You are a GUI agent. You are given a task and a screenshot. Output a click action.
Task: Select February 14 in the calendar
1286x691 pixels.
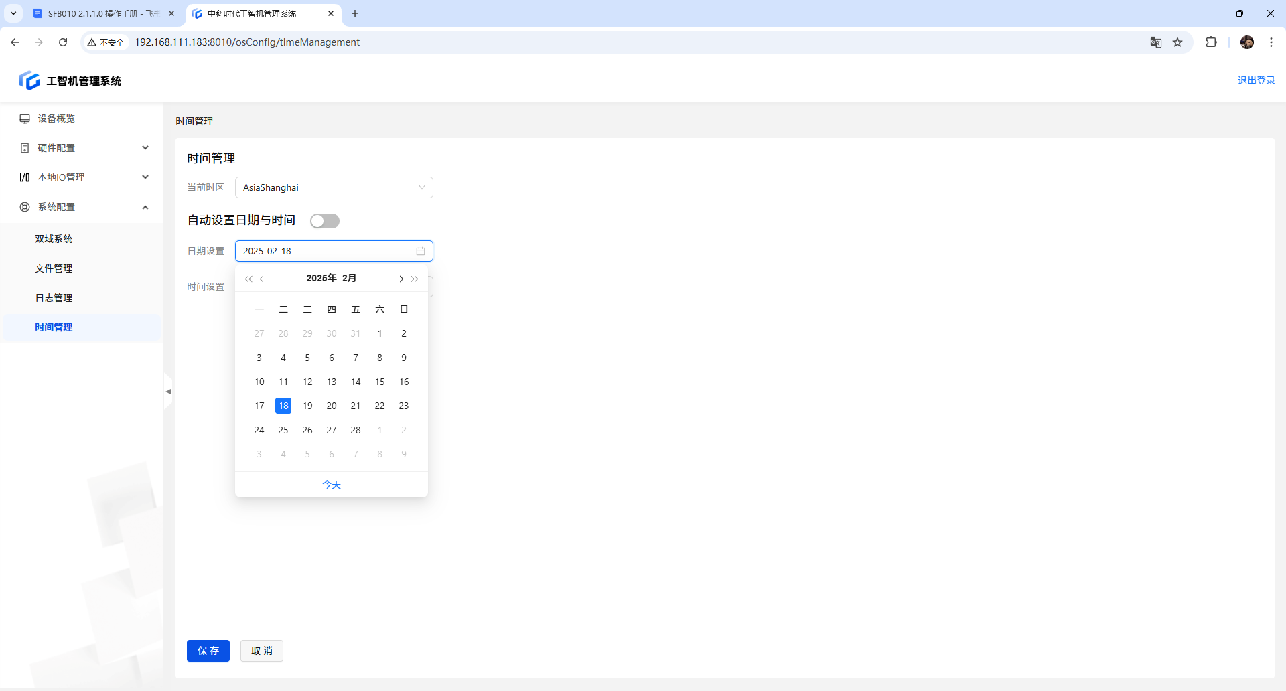click(x=356, y=382)
